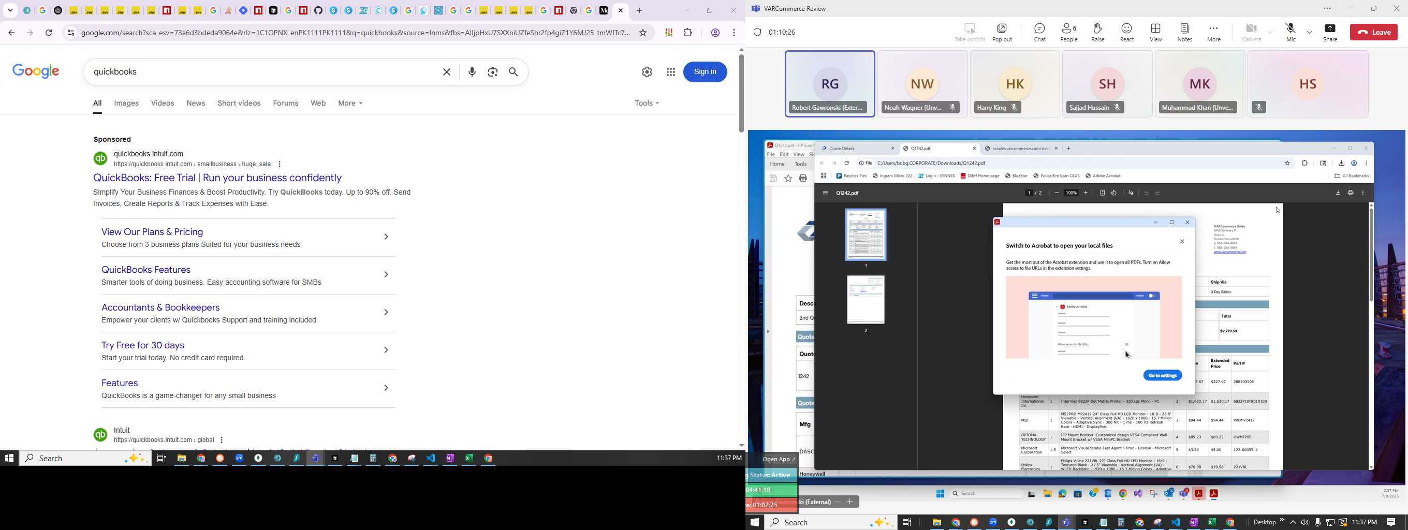Reload the Google search page

[x=49, y=33]
